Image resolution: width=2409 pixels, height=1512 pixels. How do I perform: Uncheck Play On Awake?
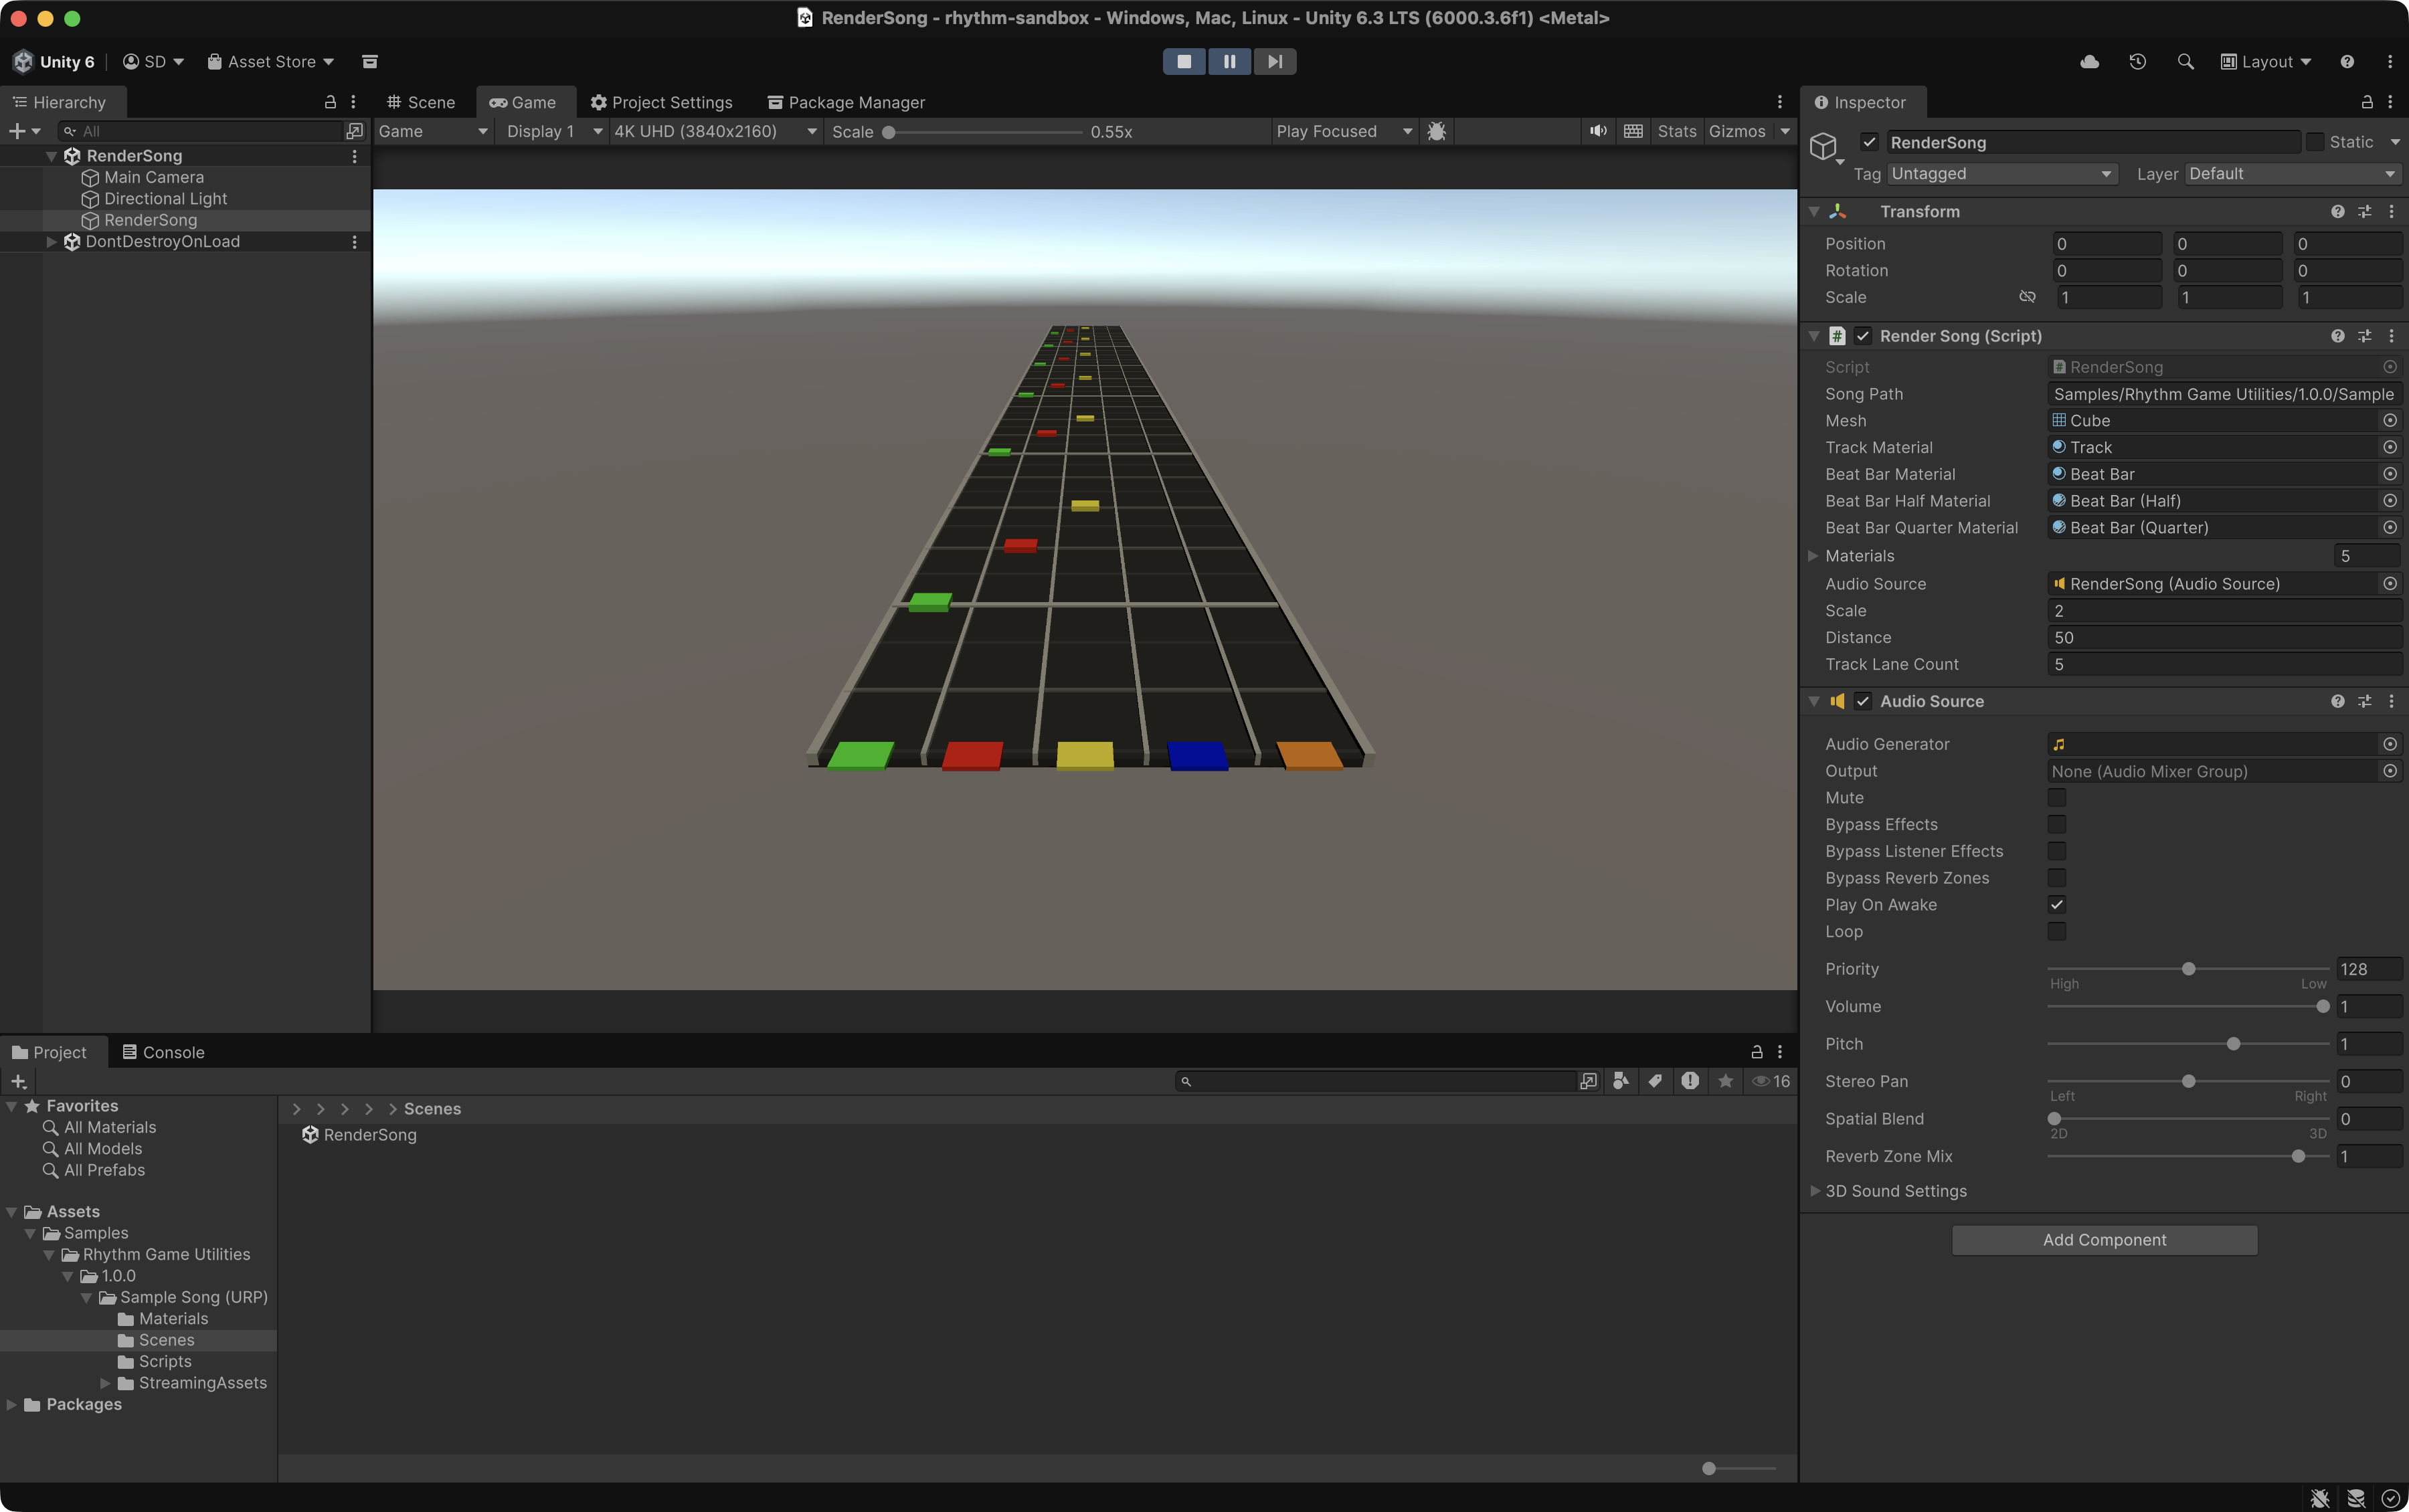(2056, 904)
